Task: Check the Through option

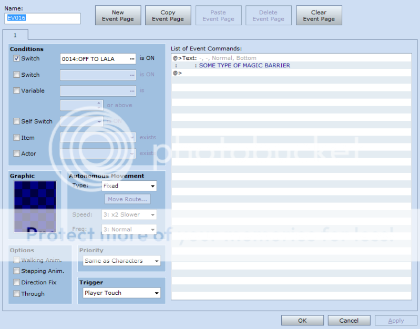Action: point(17,294)
